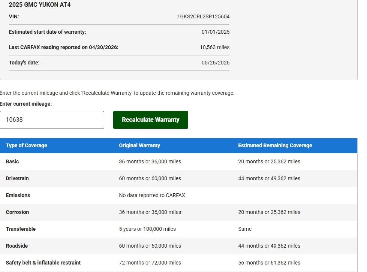This screenshot has height=272, width=367.
Task: Select the VIN number 1GKS2CRL2SR125604
Action: (x=203, y=16)
